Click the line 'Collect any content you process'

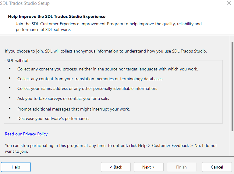108,69
